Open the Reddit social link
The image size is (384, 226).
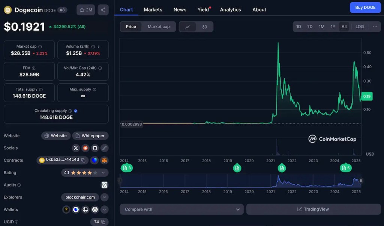click(x=85, y=148)
